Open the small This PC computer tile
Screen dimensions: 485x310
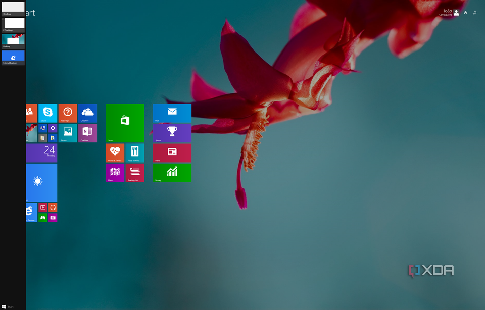[x=42, y=128]
